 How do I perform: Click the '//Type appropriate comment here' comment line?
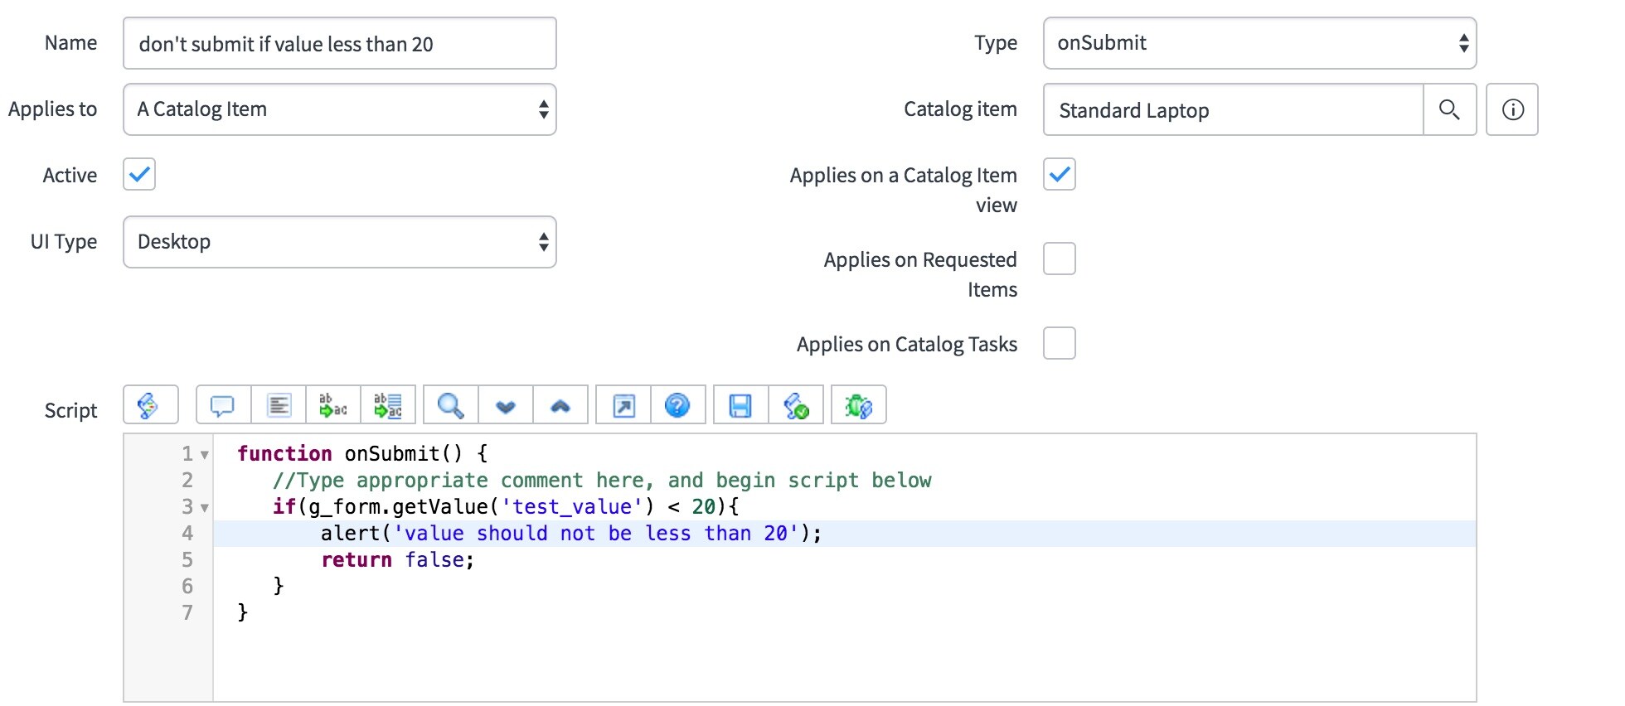pos(602,480)
